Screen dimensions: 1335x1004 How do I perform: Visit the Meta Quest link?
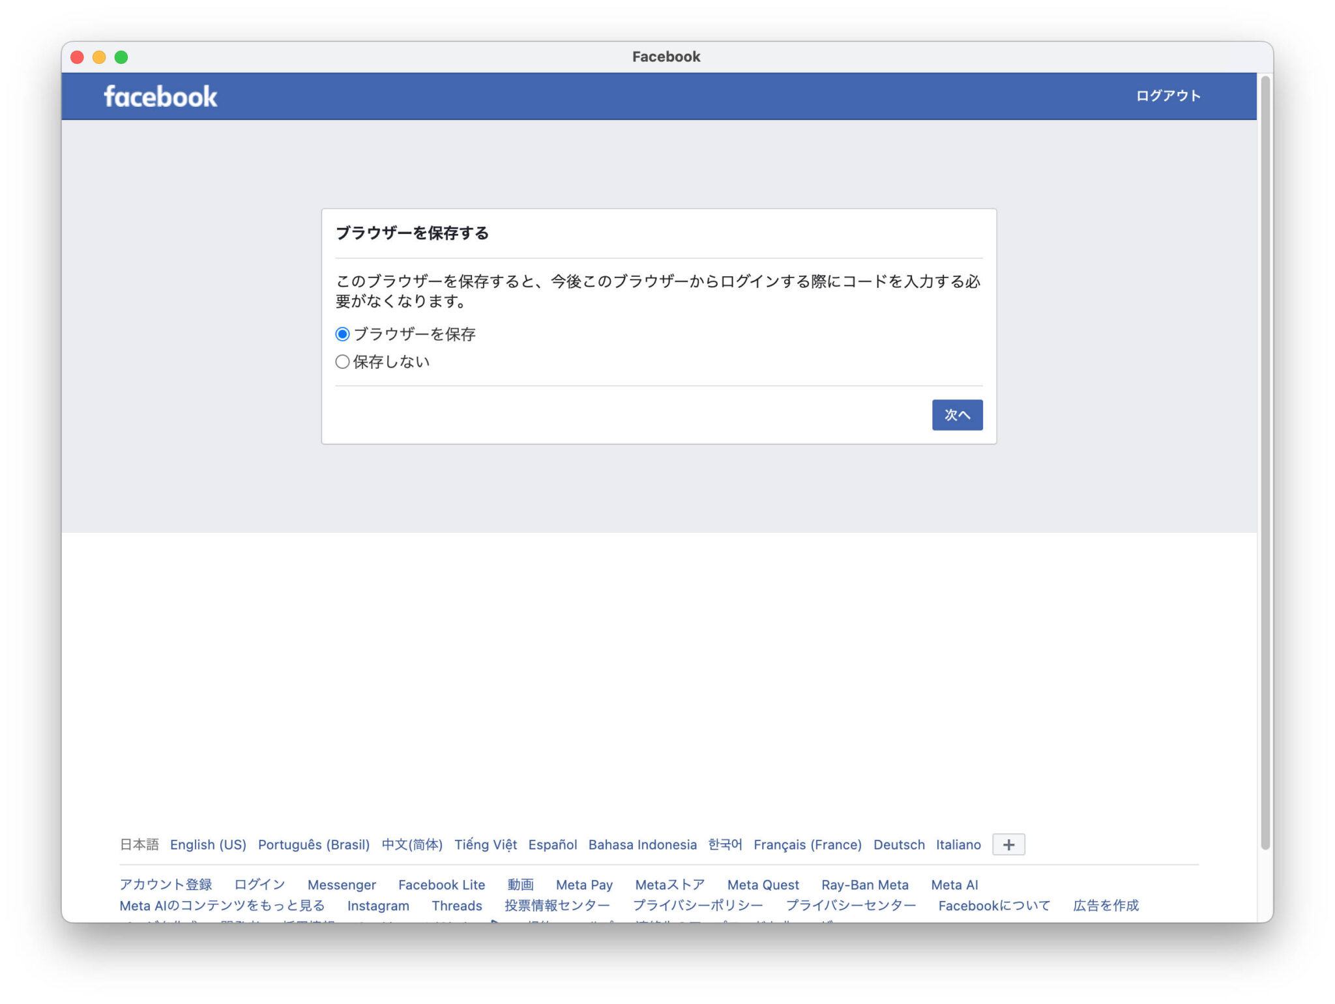pos(763,885)
